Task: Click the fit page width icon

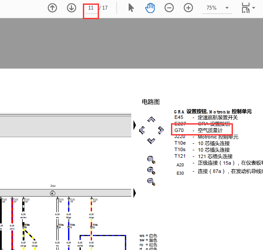Action: [246, 8]
